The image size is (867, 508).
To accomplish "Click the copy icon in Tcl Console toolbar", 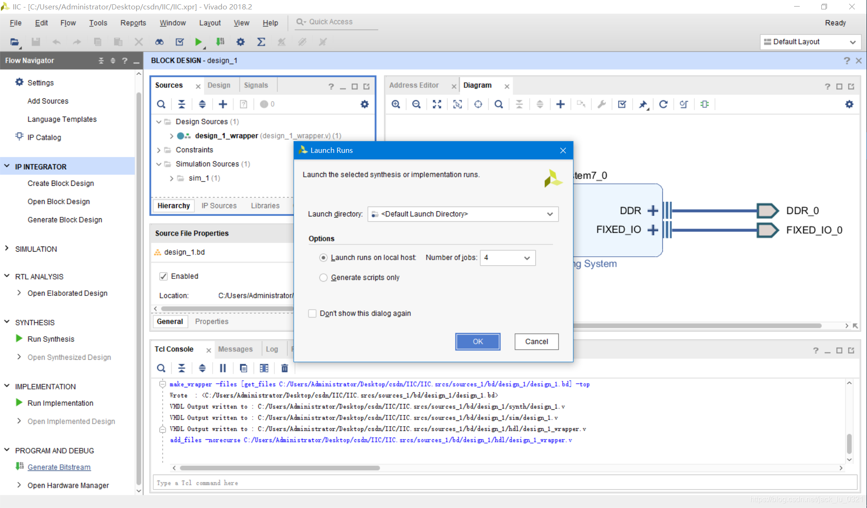I will [x=243, y=368].
